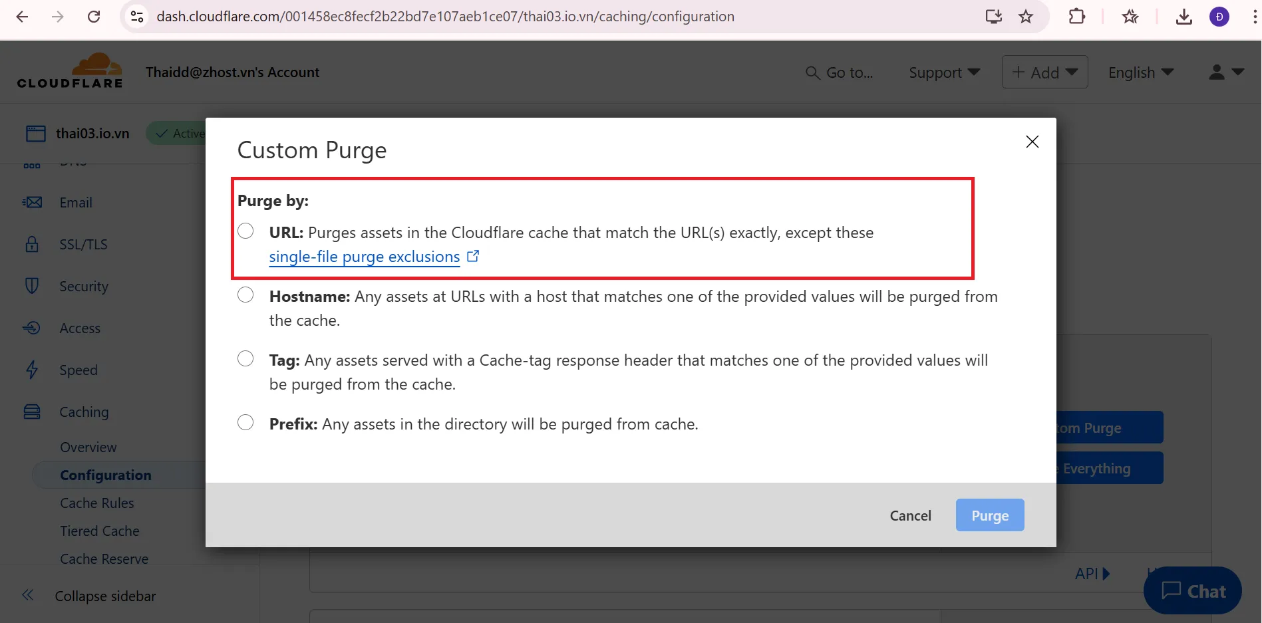Open the Add dropdown
The image size is (1262, 623).
click(x=1044, y=72)
